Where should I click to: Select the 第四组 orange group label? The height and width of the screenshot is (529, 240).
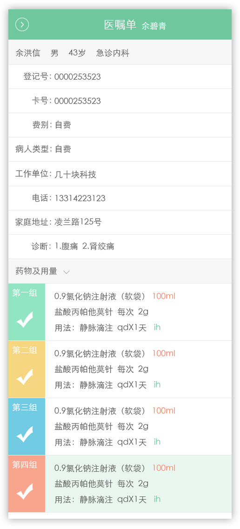(25, 465)
